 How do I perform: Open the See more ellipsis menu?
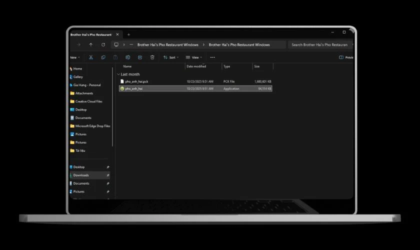212,57
